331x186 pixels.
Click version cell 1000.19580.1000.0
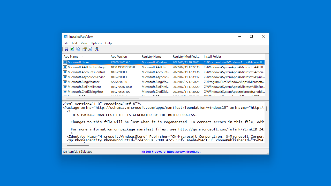click(123, 67)
